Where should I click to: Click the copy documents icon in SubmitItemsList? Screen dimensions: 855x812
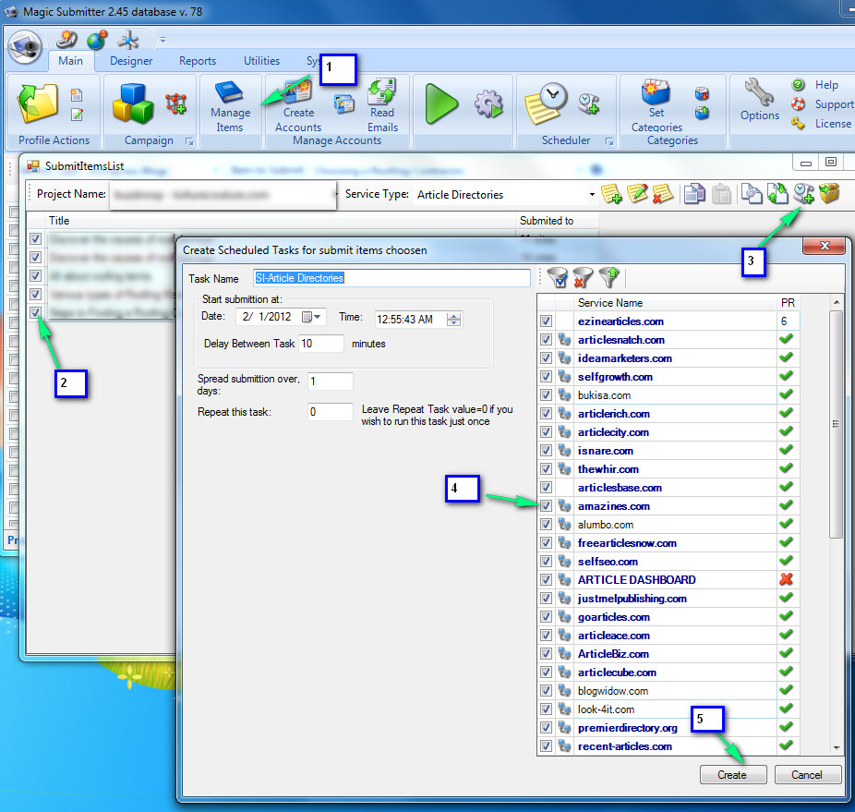[694, 194]
